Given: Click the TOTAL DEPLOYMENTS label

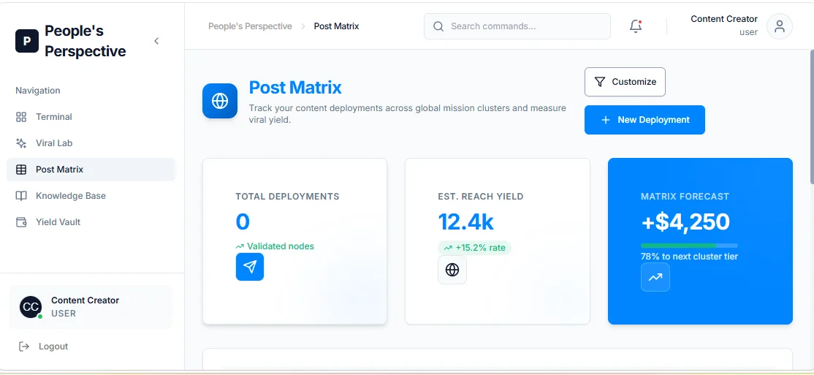Looking at the screenshot, I should click(288, 197).
